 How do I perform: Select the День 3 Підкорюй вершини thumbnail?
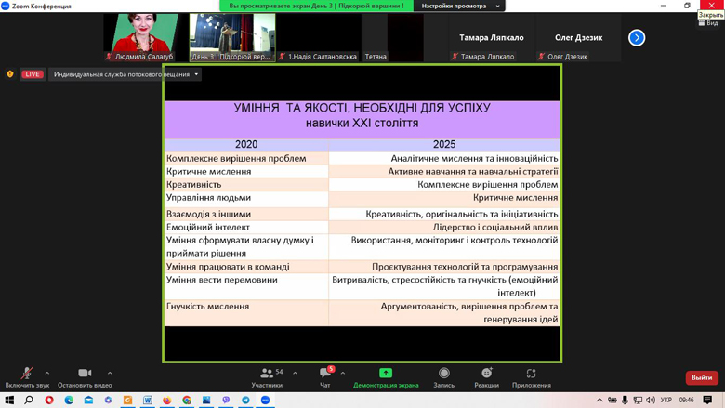click(x=232, y=37)
